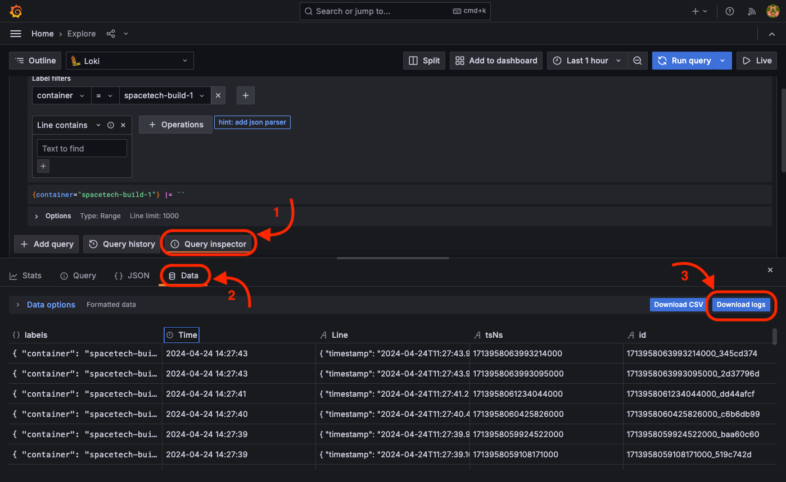This screenshot has width=786, height=482.
Task: Collapse the top toolbar chevron
Action: [x=772, y=34]
